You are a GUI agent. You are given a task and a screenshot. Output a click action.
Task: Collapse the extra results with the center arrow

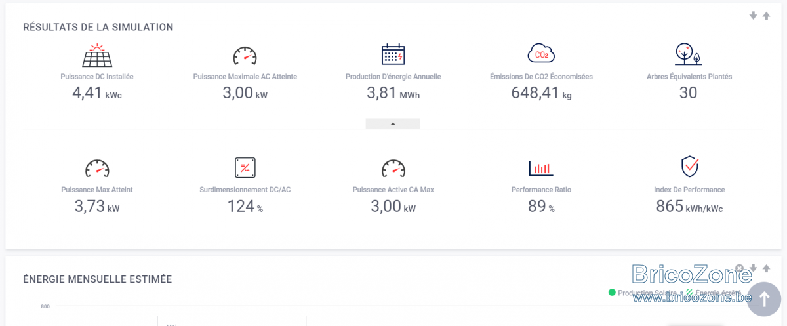coord(393,123)
